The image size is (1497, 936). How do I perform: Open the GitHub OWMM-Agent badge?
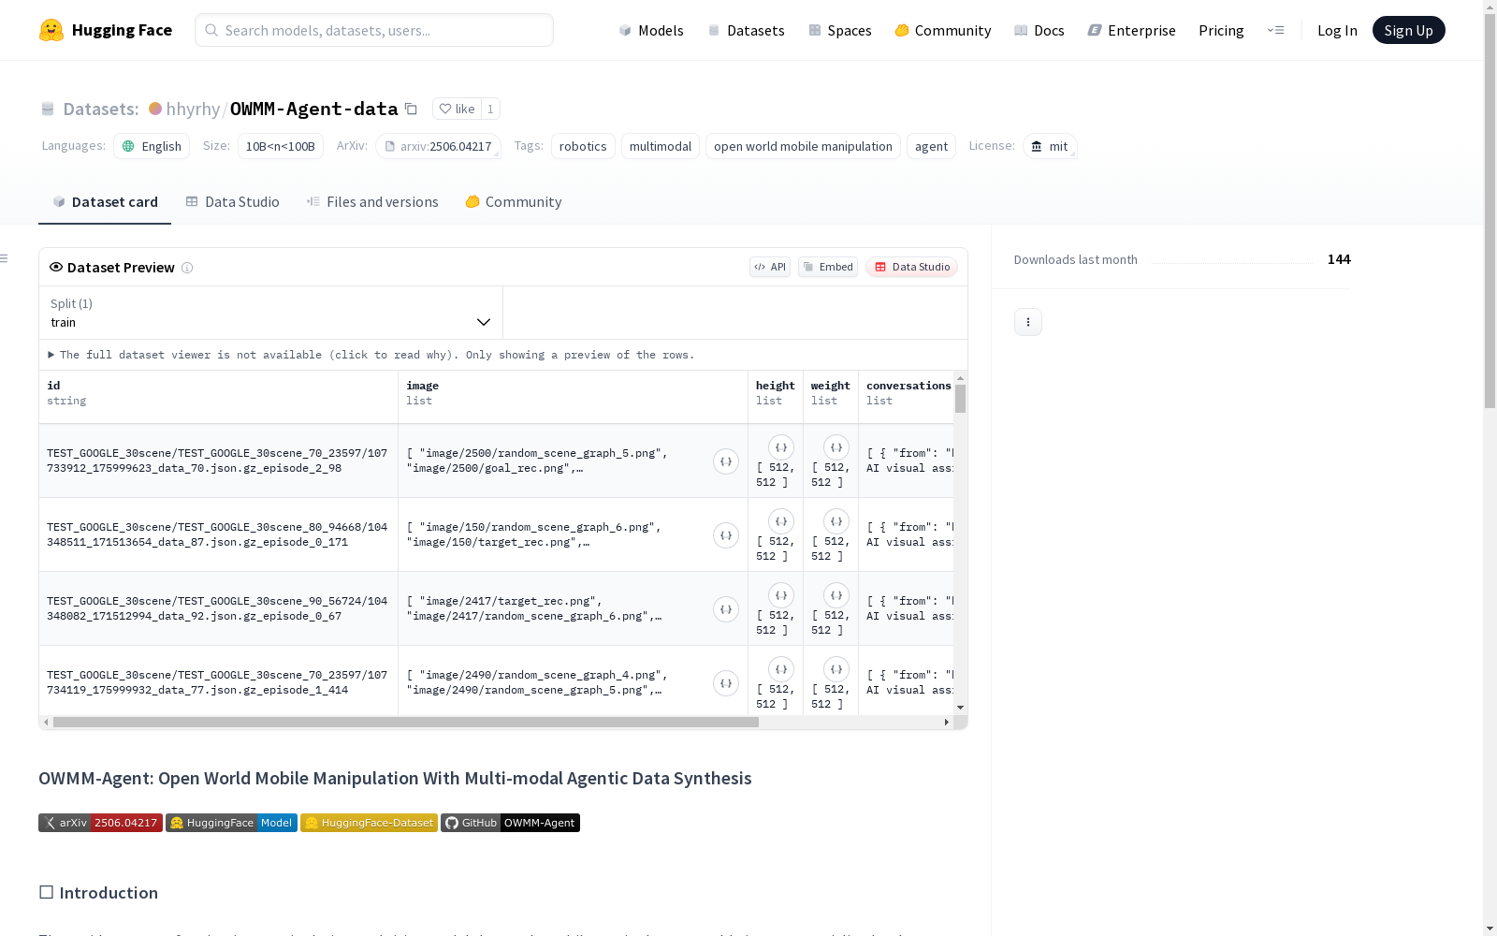click(x=510, y=823)
